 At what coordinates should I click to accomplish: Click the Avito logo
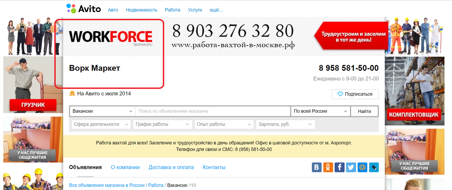coord(83,8)
